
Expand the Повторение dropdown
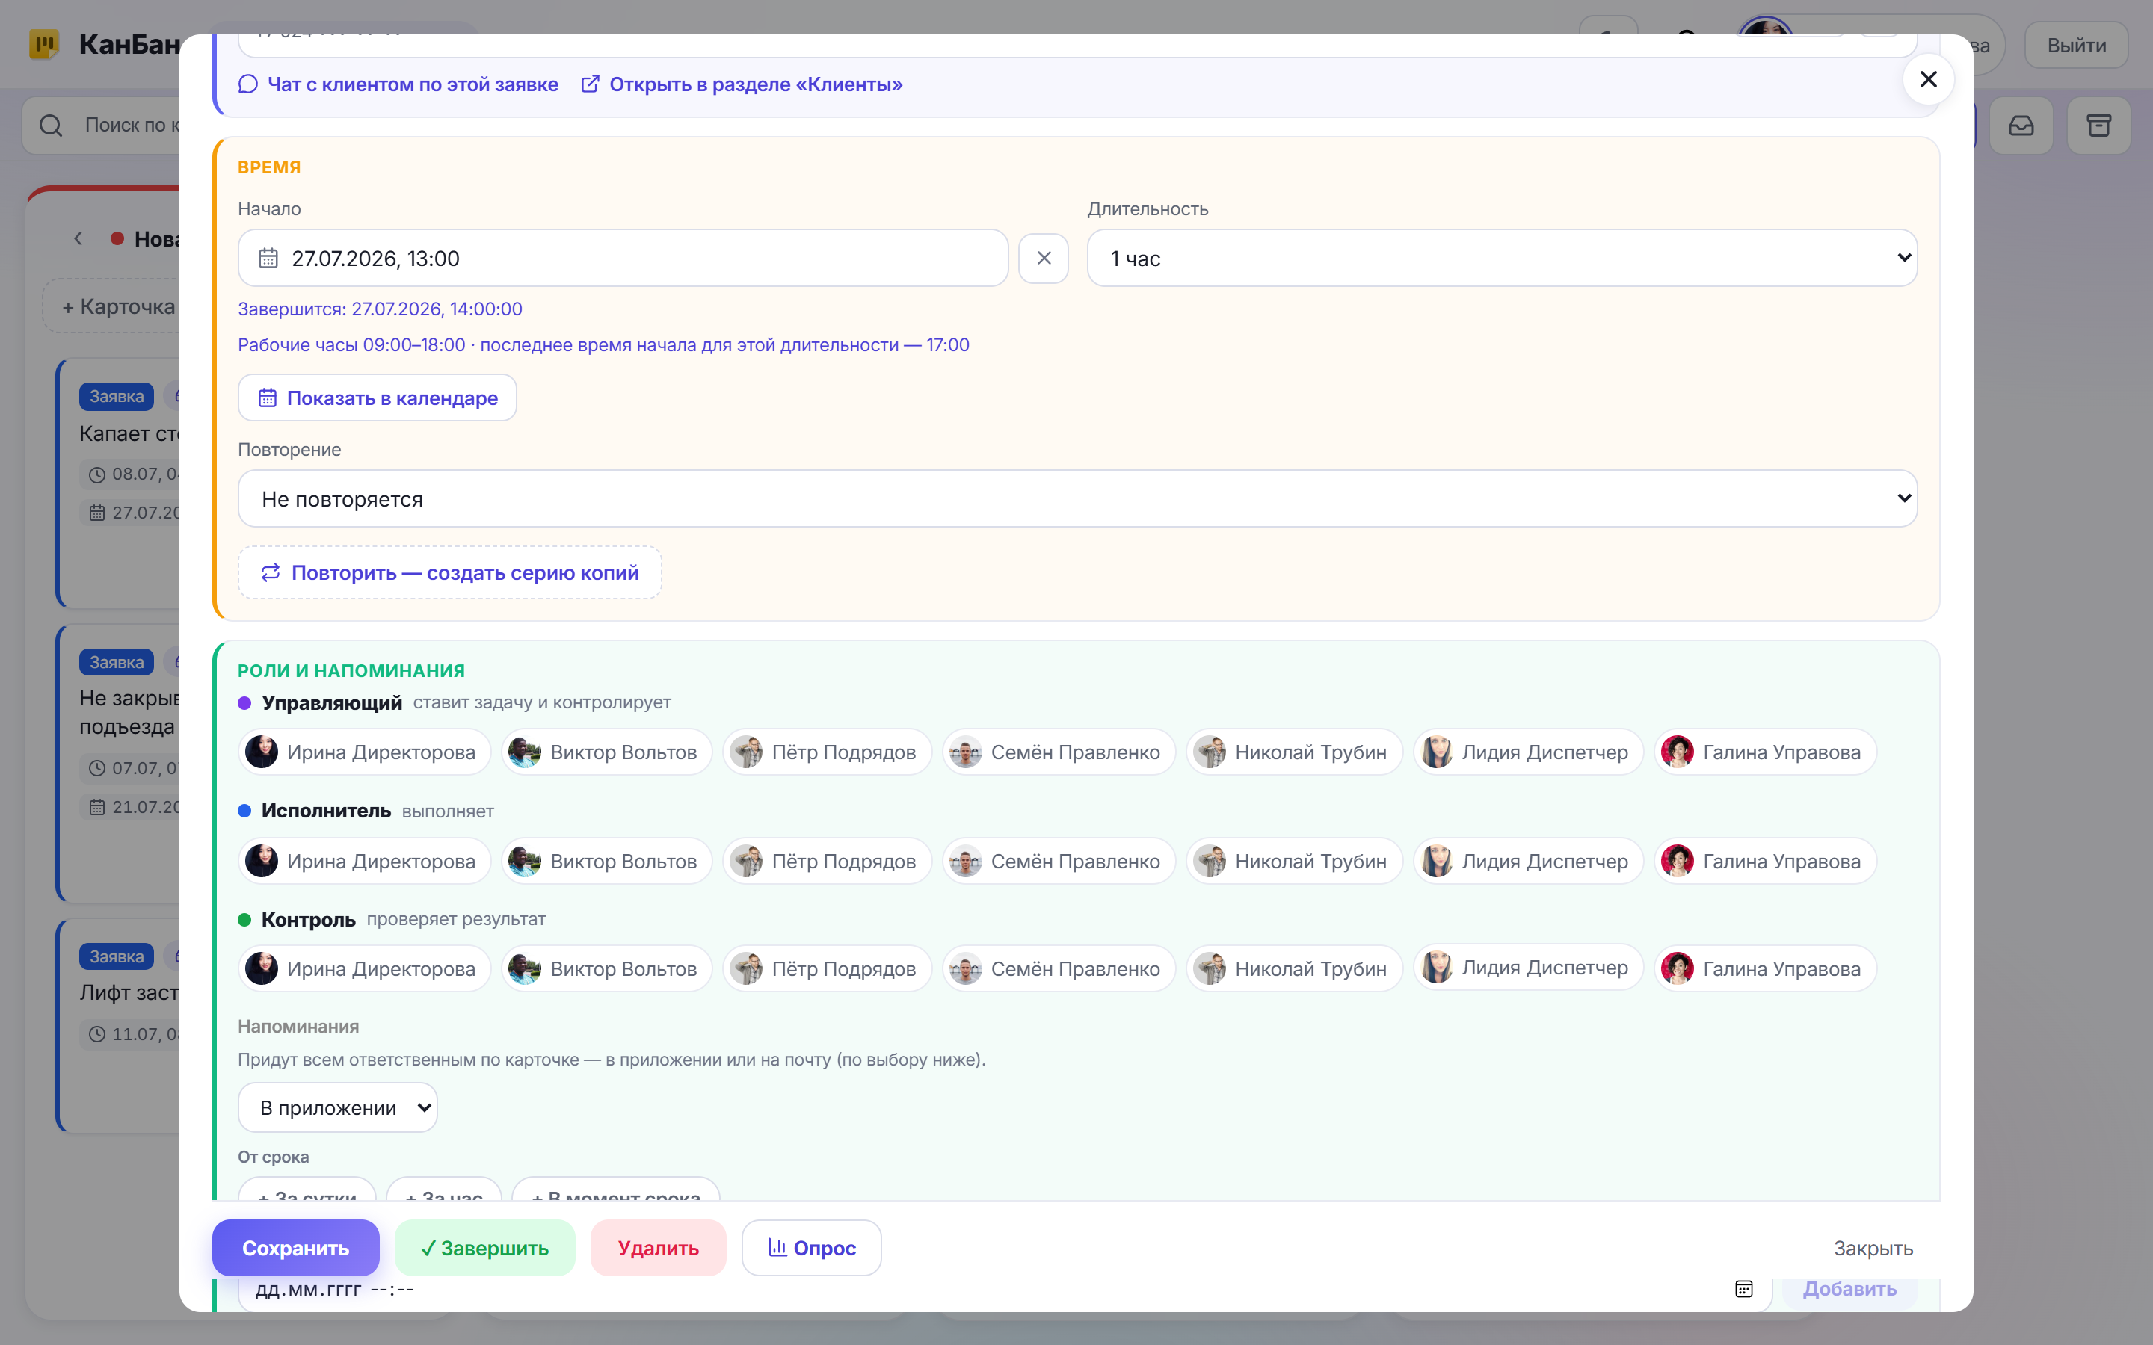tap(1077, 498)
